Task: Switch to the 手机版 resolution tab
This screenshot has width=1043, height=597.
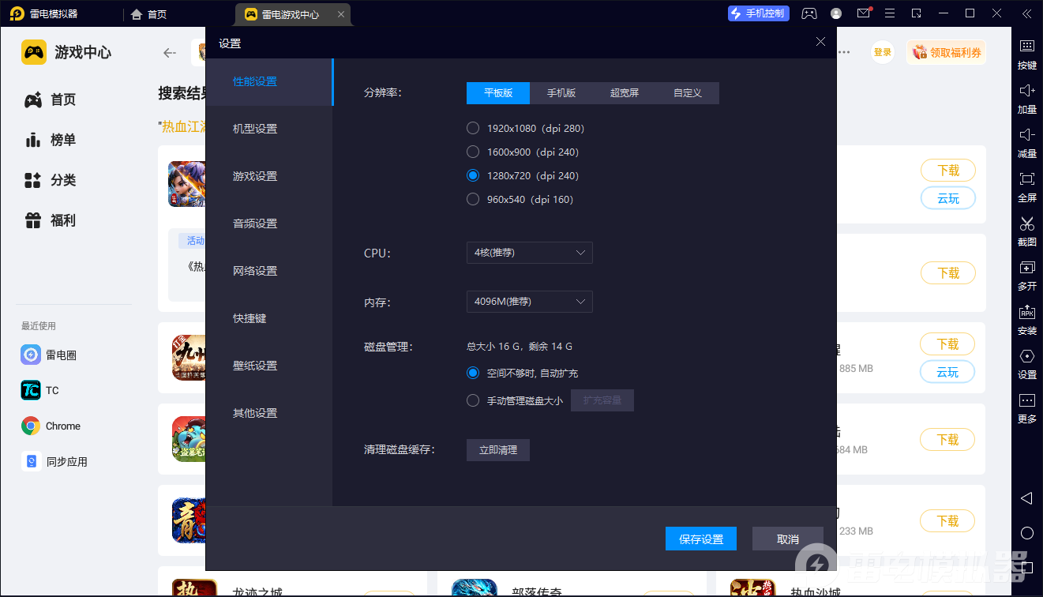Action: point(561,93)
